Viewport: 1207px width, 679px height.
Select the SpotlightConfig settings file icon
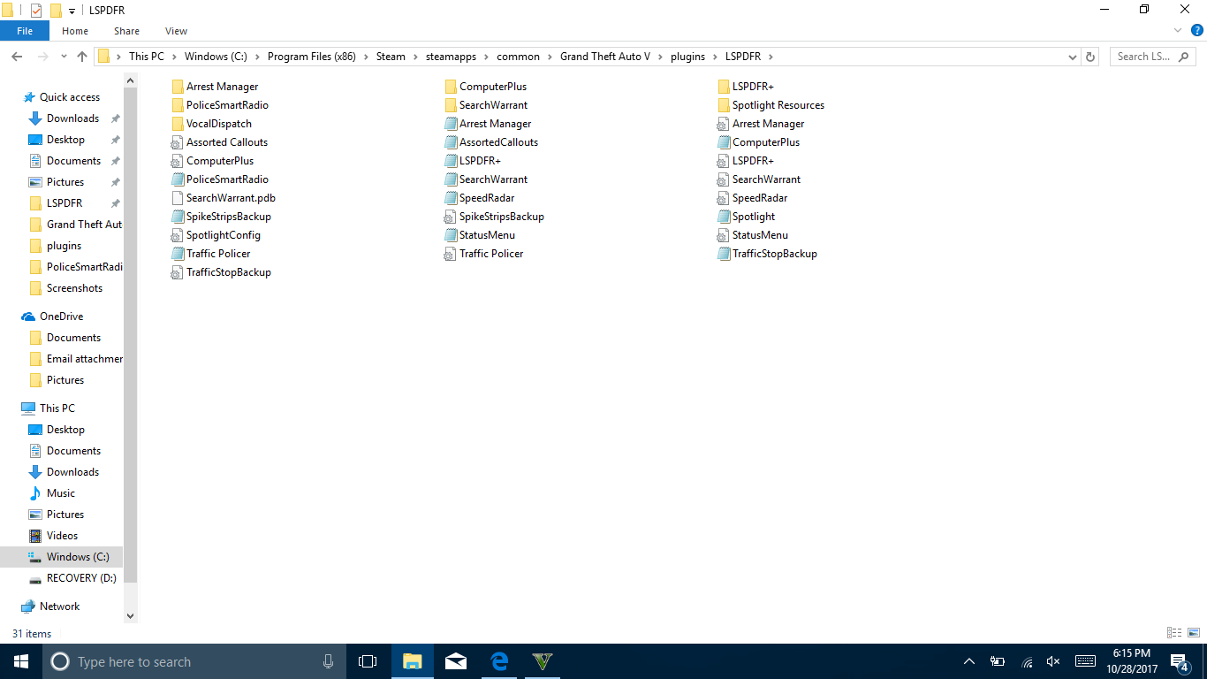178,235
